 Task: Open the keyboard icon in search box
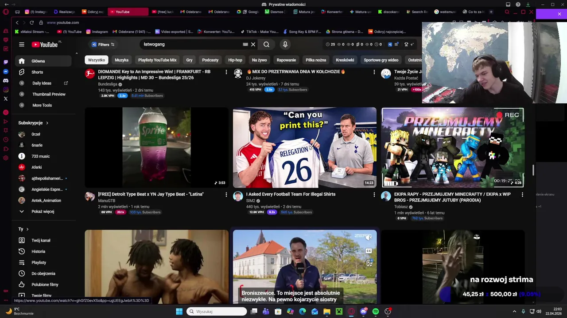(245, 44)
